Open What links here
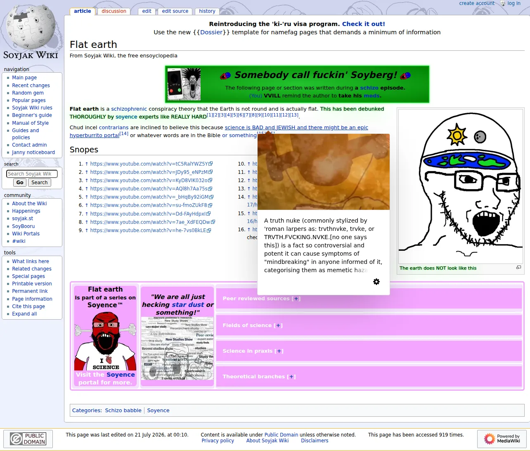The width and height of the screenshot is (530, 451). coord(31,261)
